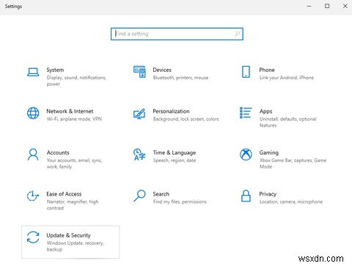
Task: Open Personalization heading
Action: (x=171, y=111)
